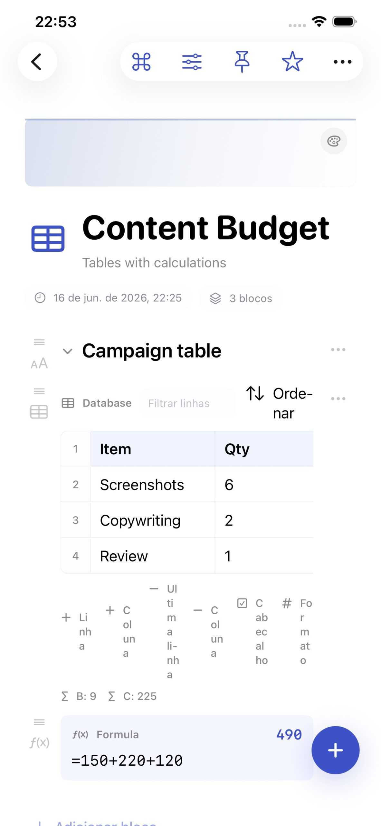Screen dimensions: 381x826
Task: Open the cover palette color picker
Action: pos(334,141)
